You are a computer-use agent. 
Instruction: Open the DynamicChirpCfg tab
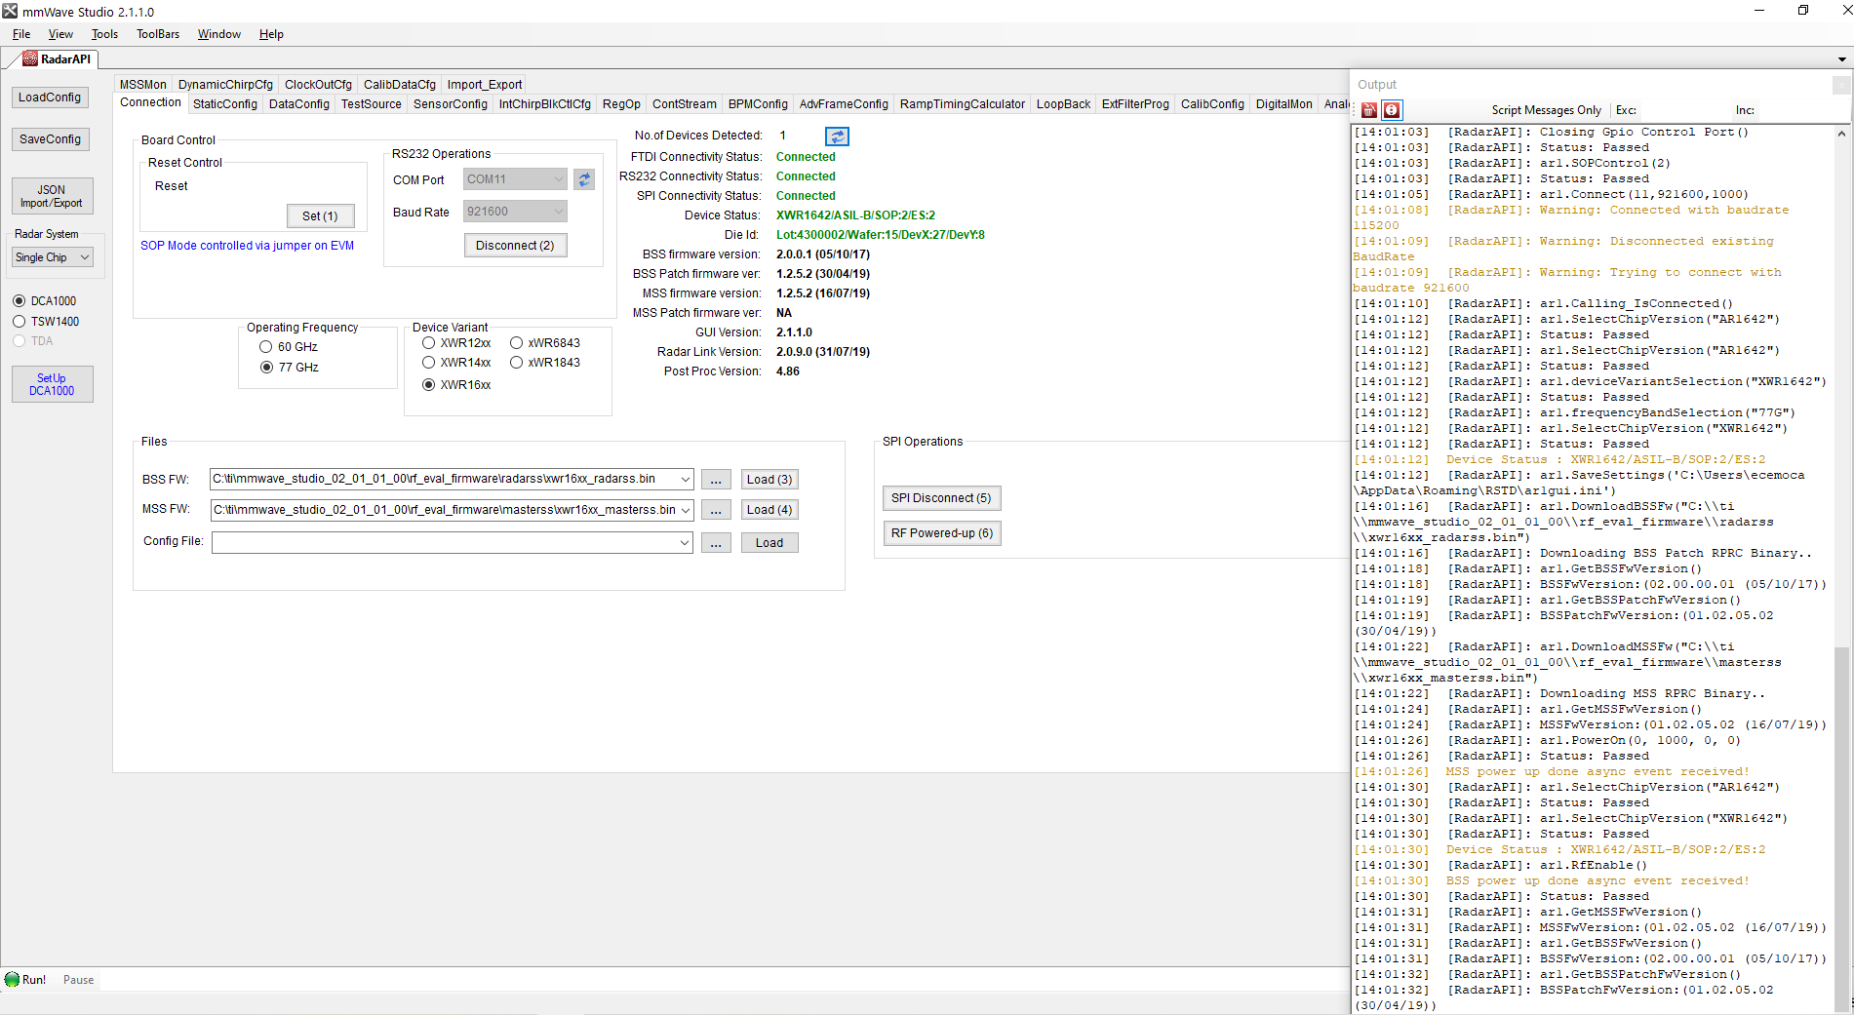point(225,85)
